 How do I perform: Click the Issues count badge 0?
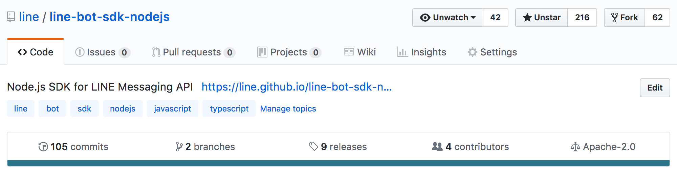[124, 52]
